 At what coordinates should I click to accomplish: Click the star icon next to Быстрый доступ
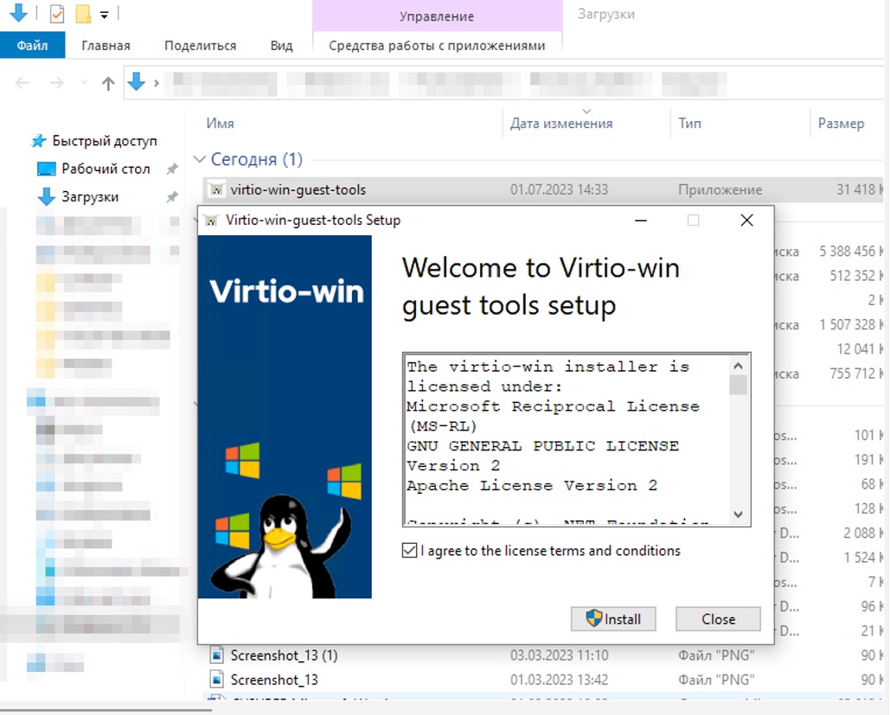pos(37,140)
